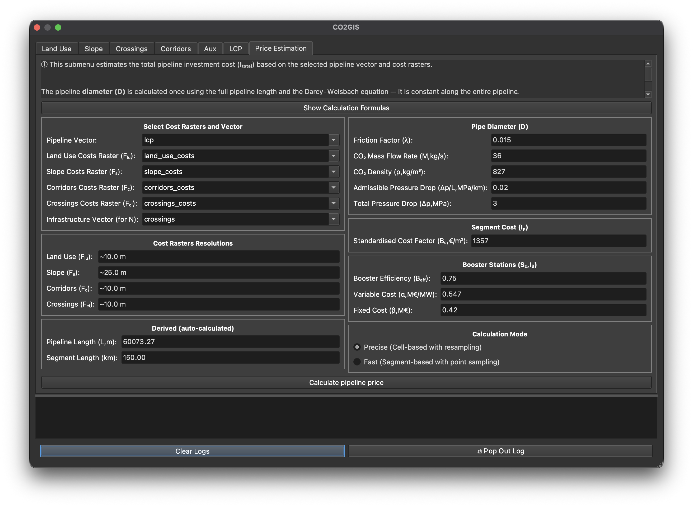The image size is (693, 507).
Task: Click the Pipeline Length field
Action: click(230, 342)
